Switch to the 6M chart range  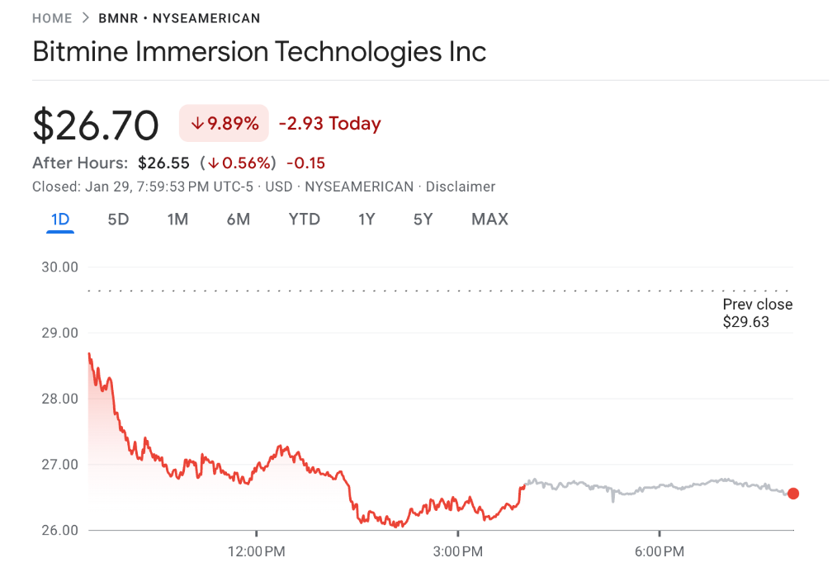click(x=239, y=220)
